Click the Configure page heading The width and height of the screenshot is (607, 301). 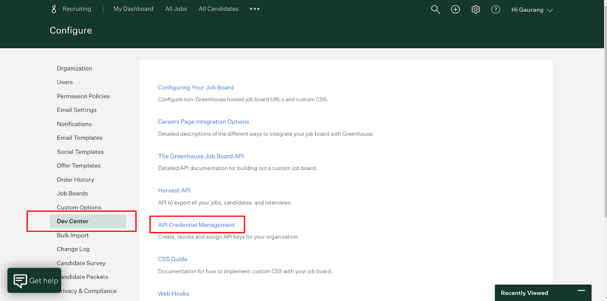tap(71, 30)
